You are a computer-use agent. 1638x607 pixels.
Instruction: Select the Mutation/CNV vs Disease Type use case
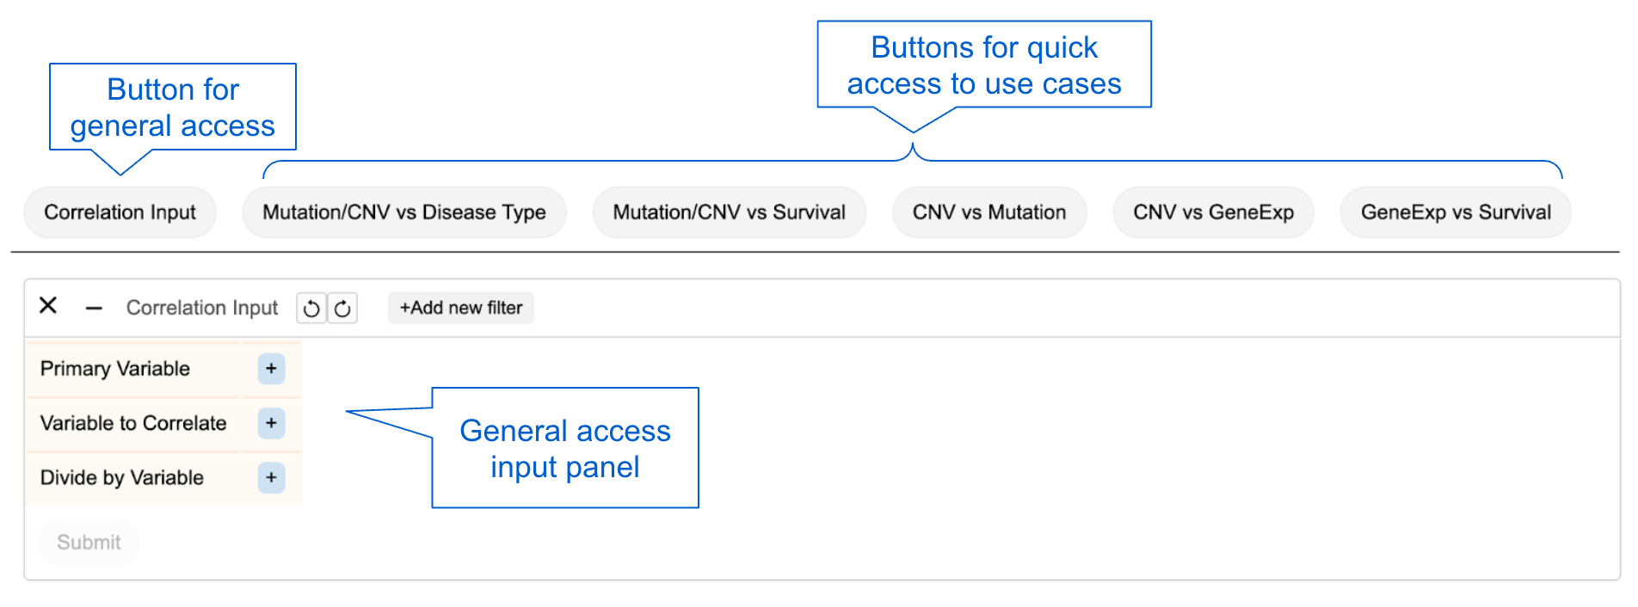point(403,212)
